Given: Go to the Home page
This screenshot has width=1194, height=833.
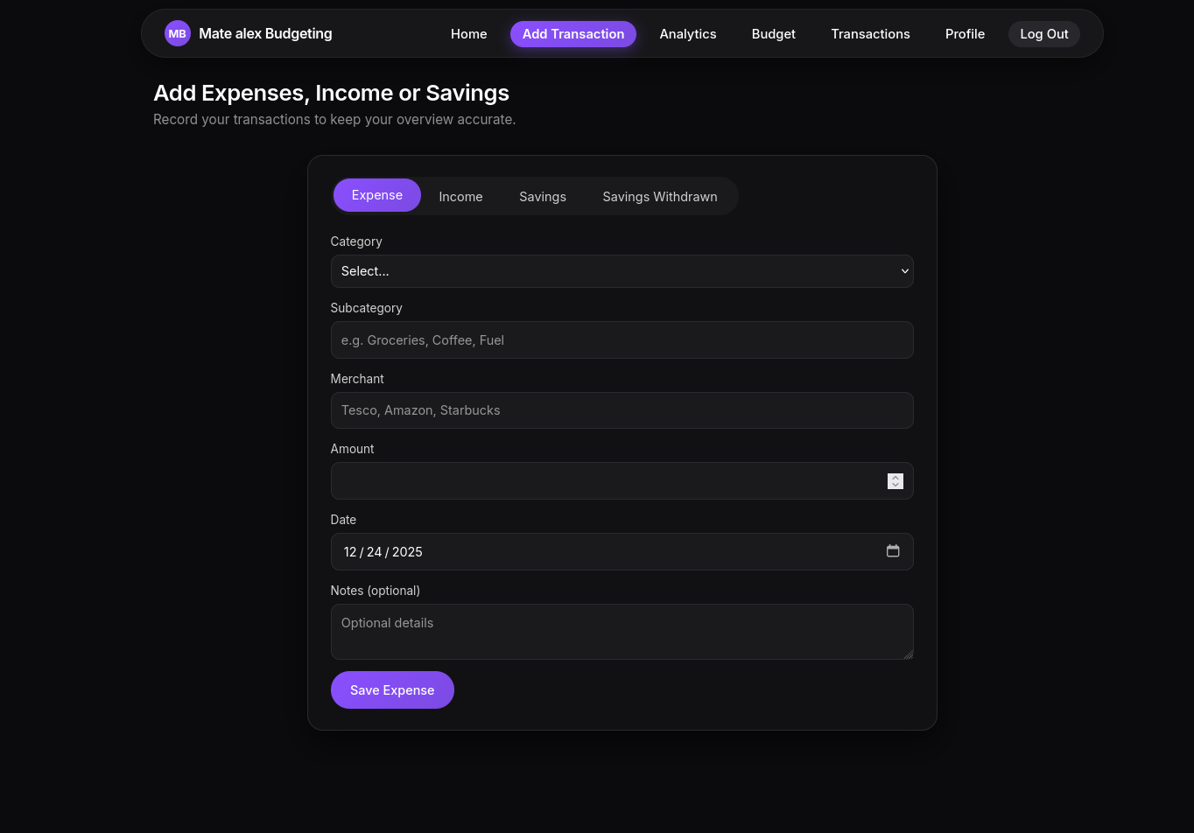Looking at the screenshot, I should [468, 34].
